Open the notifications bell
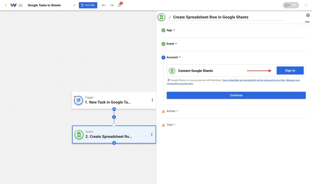Viewport: 312px width, 184px height. 119,5
